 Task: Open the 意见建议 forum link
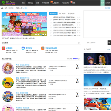coord(29,48)
